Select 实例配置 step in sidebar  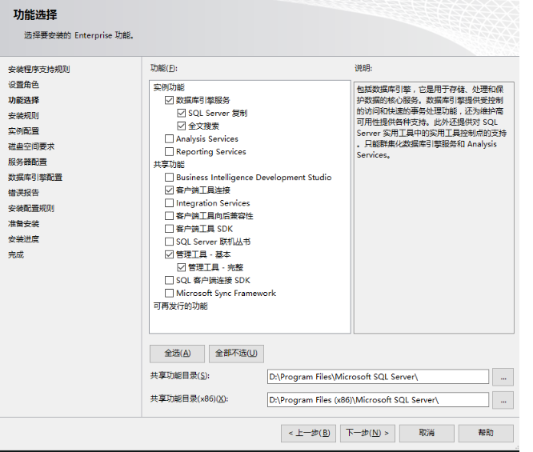click(23, 131)
